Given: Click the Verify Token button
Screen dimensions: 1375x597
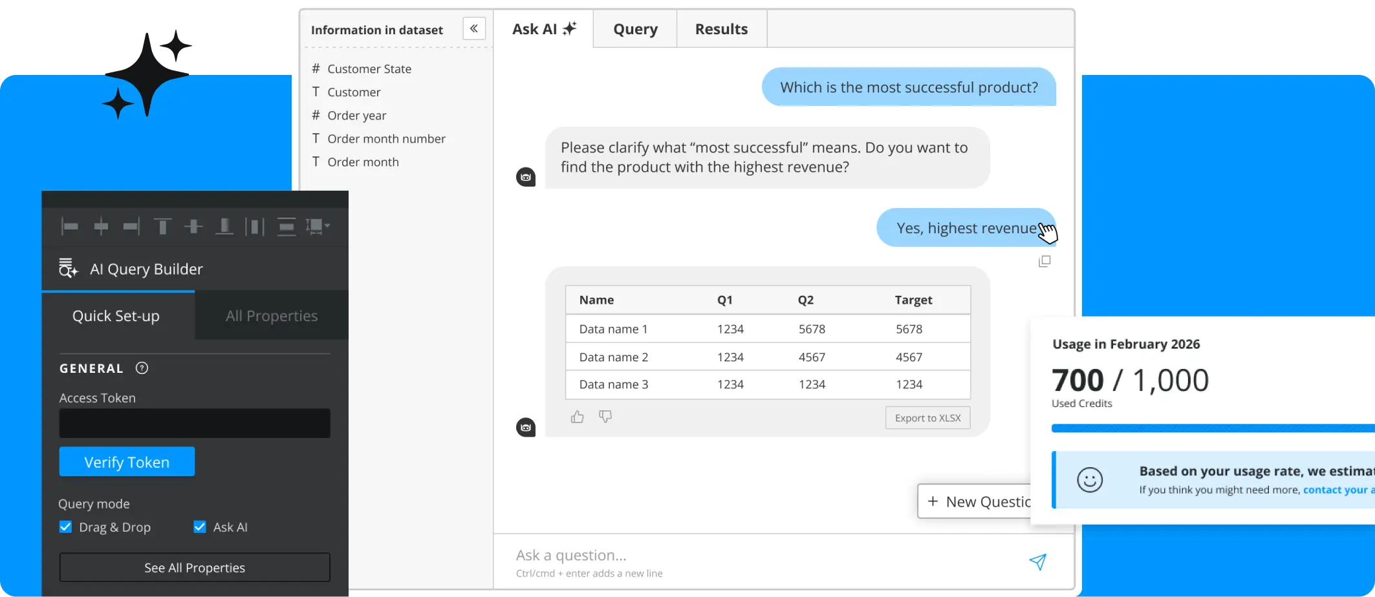Looking at the screenshot, I should [127, 462].
